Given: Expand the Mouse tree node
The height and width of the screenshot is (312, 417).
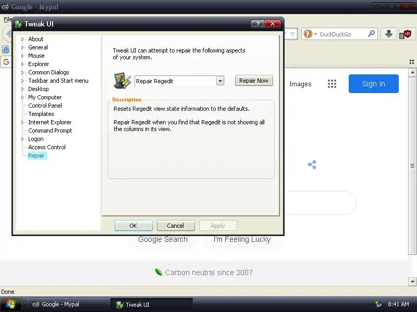Looking at the screenshot, I should pos(22,56).
